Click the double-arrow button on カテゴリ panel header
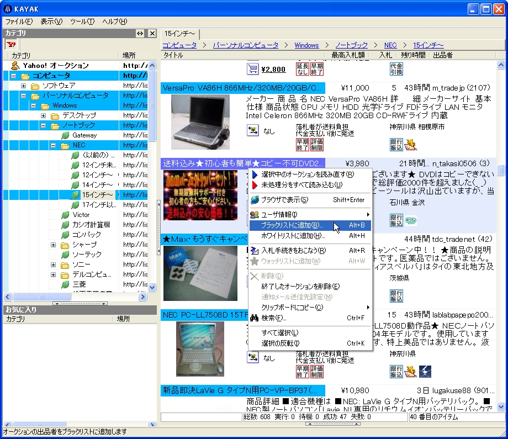 (140, 33)
